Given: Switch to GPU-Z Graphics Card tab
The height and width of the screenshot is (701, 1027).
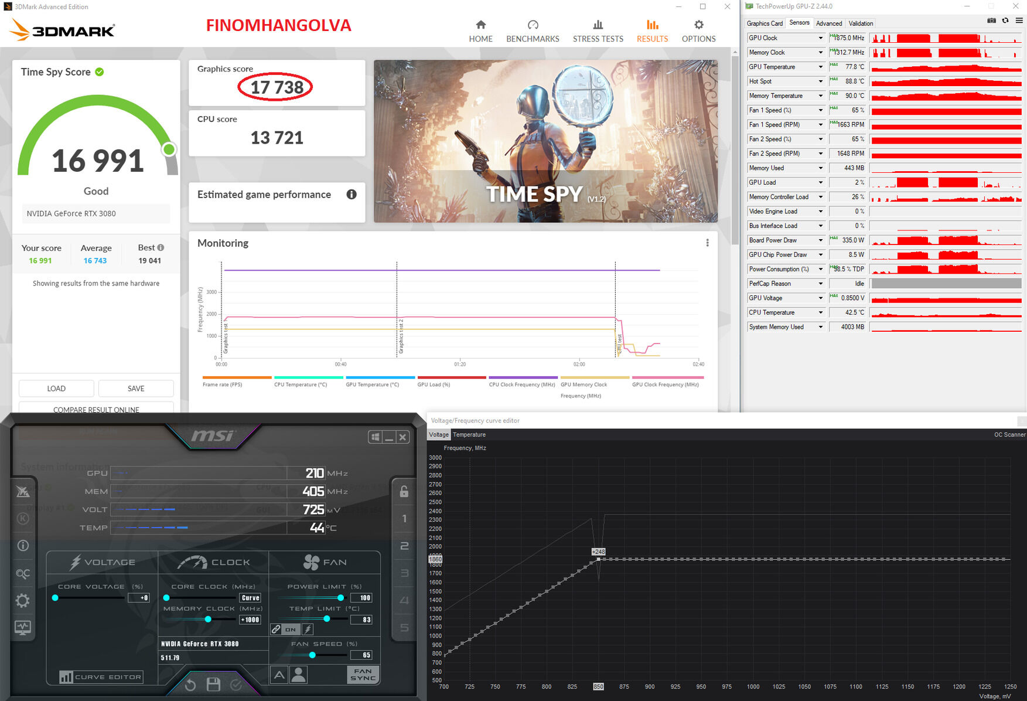Looking at the screenshot, I should click(765, 23).
